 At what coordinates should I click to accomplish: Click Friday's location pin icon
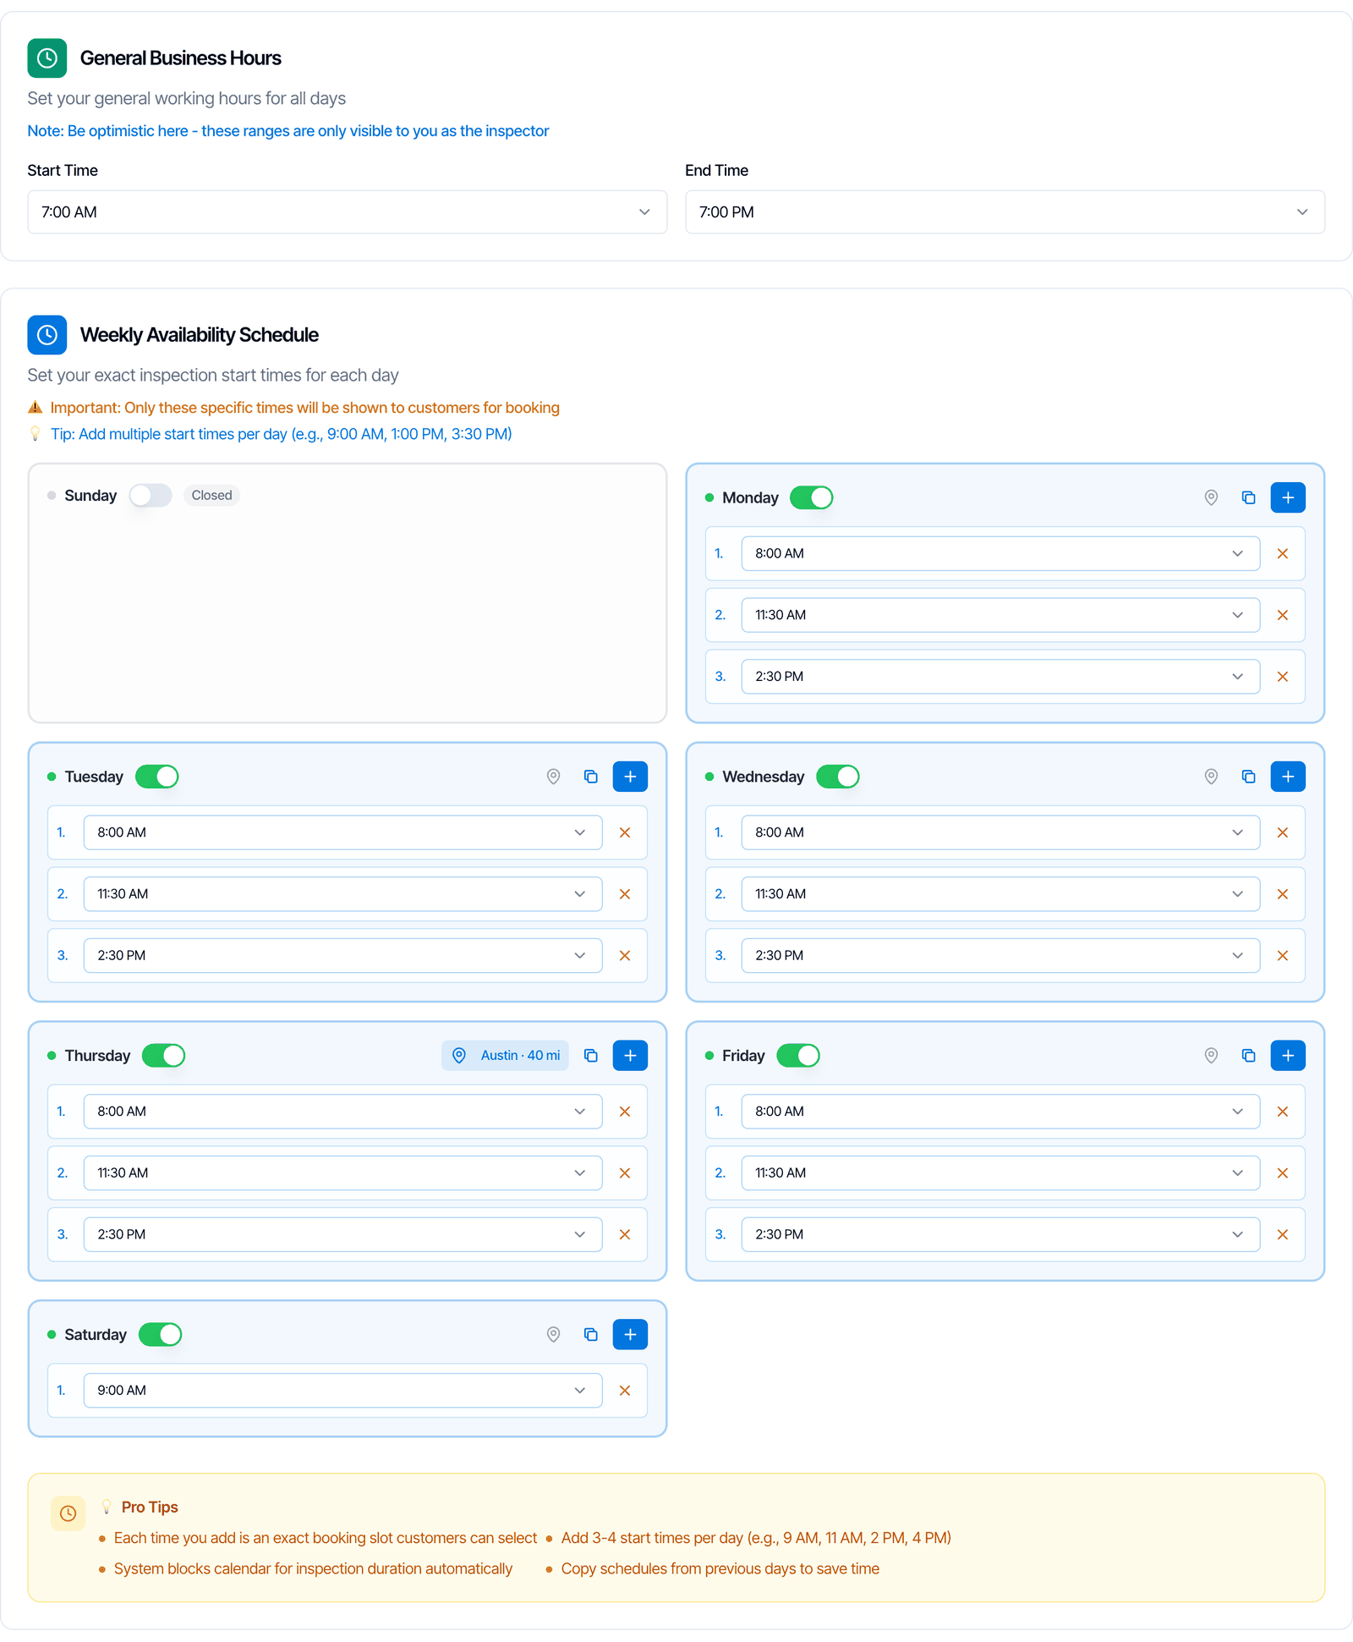1211,1056
